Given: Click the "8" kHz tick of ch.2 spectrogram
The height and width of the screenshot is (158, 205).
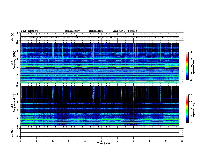Looking at the screenshot, I should click(18, 94).
